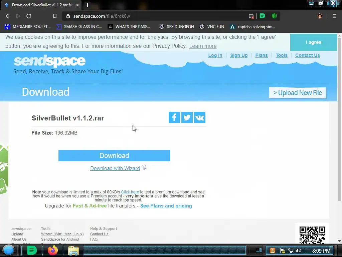The width and height of the screenshot is (342, 257).
Task: Share file on VK
Action: 200,117
